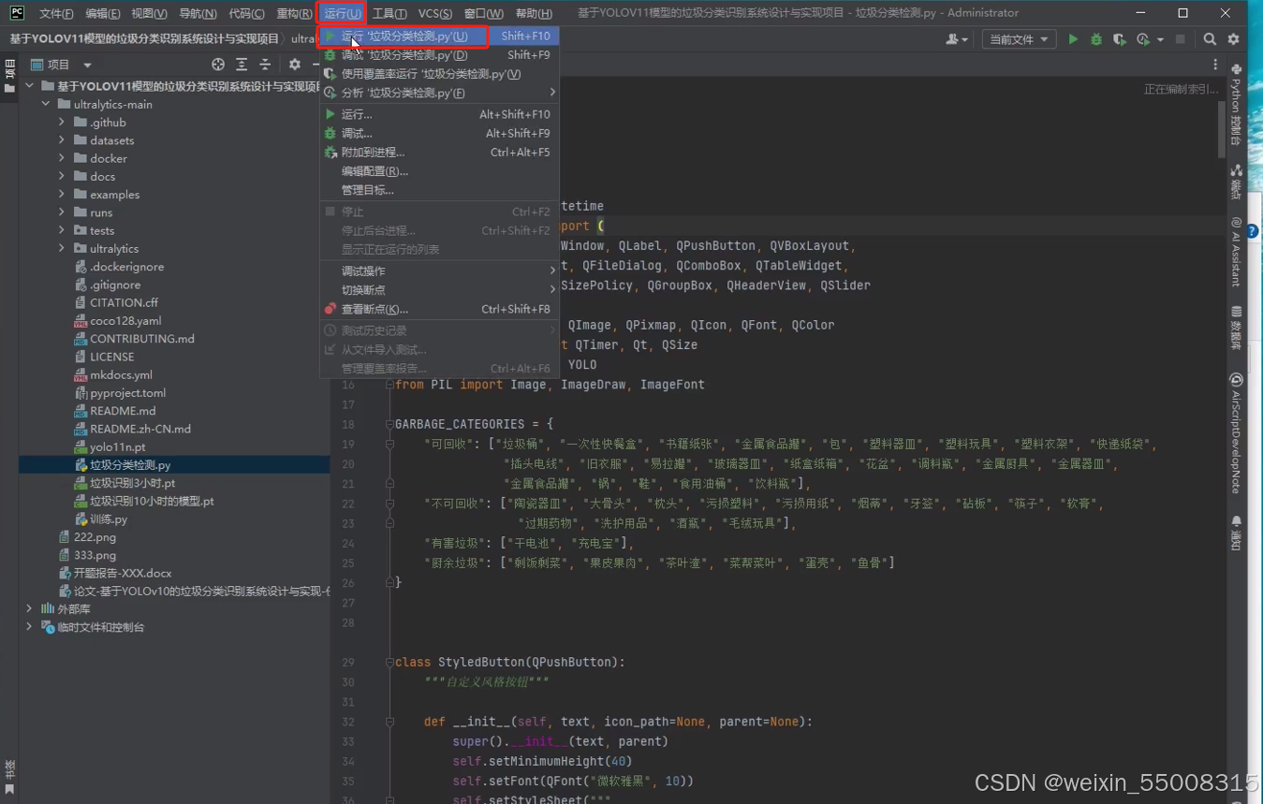
Task: Choose 管理目标... menu item
Action: pyautogui.click(x=439, y=190)
